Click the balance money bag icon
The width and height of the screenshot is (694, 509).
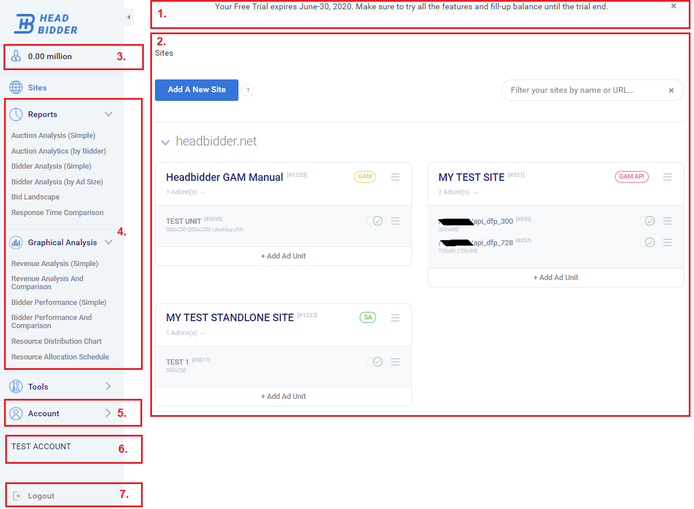pos(17,56)
